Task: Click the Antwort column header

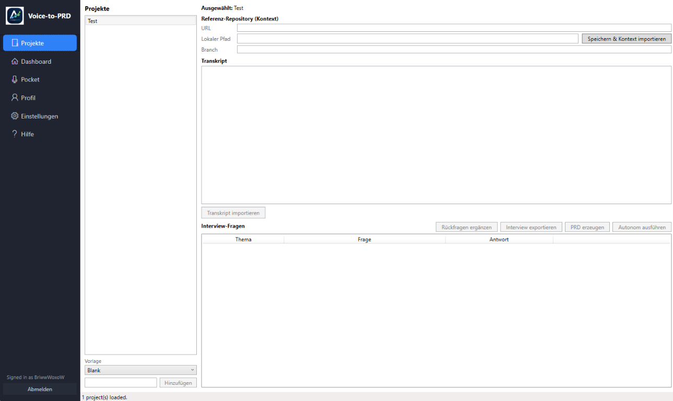Action: pos(499,239)
